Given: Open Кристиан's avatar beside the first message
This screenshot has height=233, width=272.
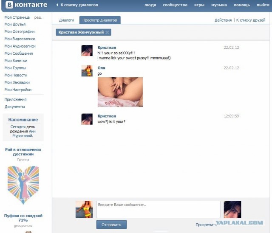Looking at the screenshot, I should pos(87,51).
